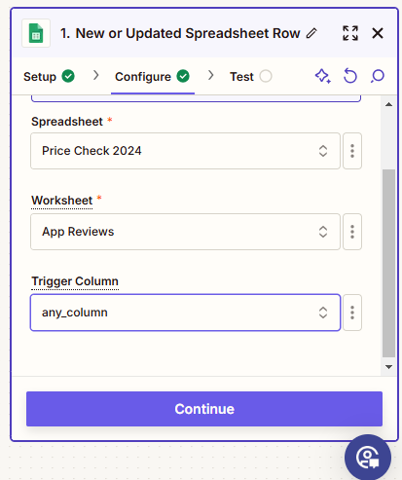Image resolution: width=402 pixels, height=480 pixels.
Task: Switch to the Setup tab
Action: pos(49,77)
